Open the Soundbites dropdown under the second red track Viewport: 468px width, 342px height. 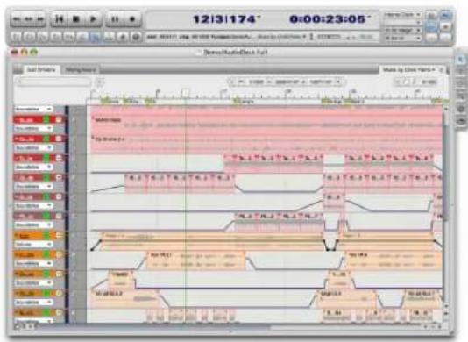[33, 148]
